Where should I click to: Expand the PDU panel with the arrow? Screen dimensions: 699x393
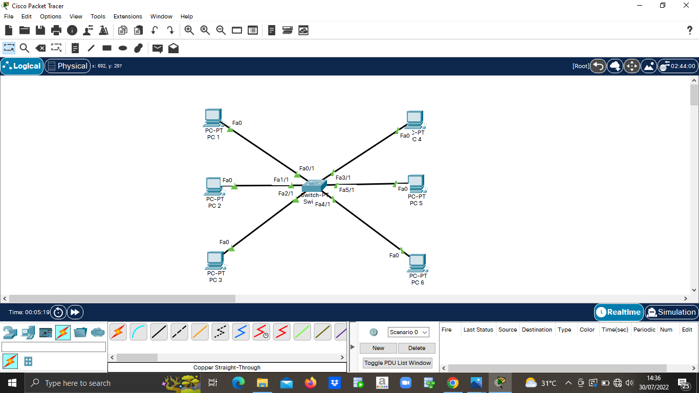pyautogui.click(x=352, y=347)
